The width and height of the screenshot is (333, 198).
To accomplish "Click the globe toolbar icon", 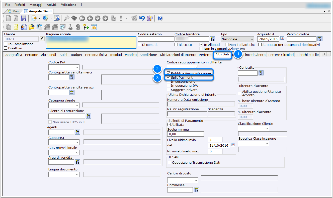I will [46, 18].
